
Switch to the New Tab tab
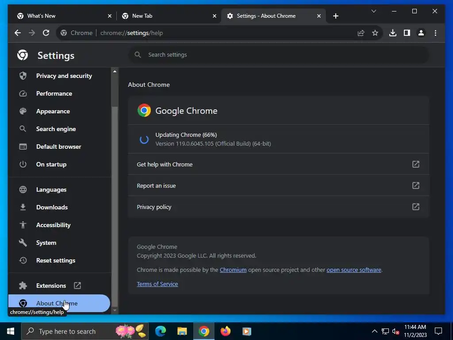tap(169, 16)
